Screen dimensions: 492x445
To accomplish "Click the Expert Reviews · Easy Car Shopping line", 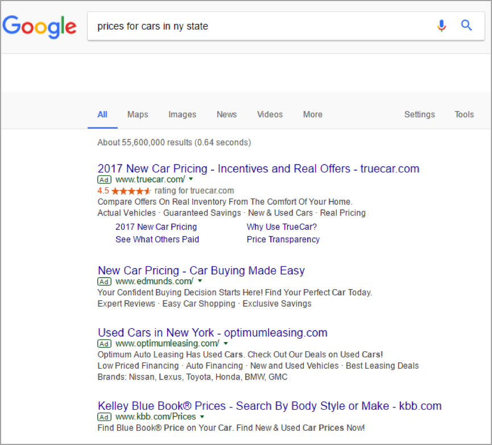I will [204, 304].
